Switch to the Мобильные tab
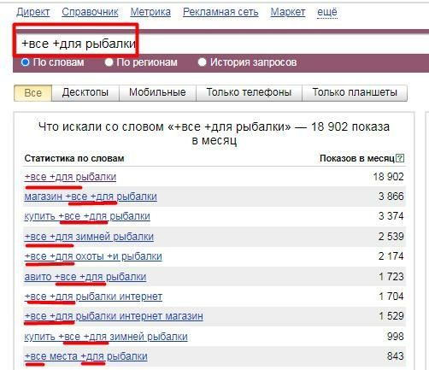Image resolution: width=429 pixels, height=370 pixels. click(157, 92)
